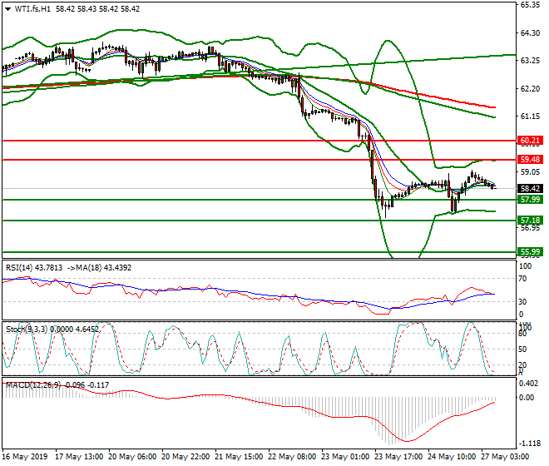Click the 16 May 2019 date label
549x466 pixels.
pos(25,457)
